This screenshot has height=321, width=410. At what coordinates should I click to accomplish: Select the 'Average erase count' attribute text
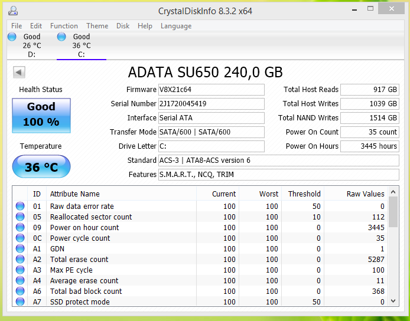click(84, 280)
